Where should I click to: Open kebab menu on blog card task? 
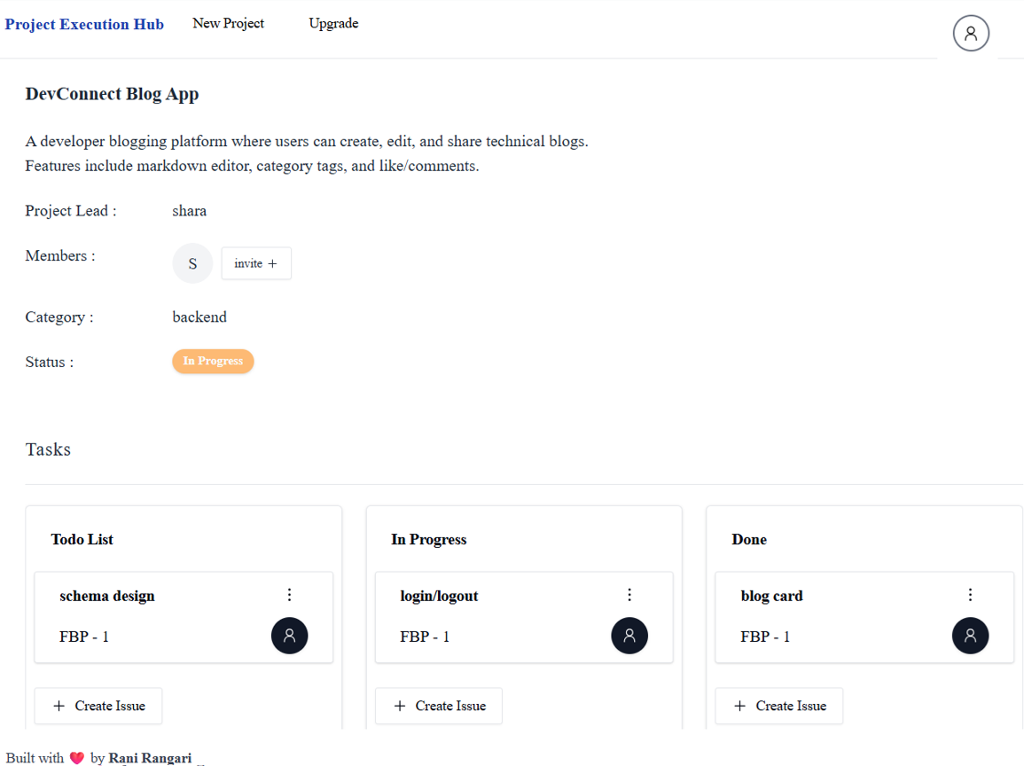click(970, 595)
